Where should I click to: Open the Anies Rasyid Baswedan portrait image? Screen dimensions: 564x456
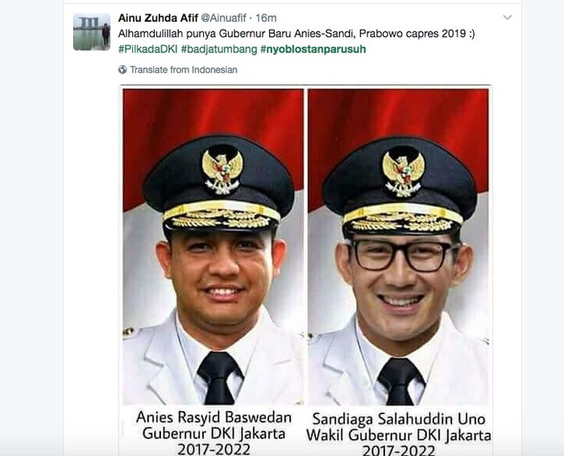pyautogui.click(x=214, y=247)
